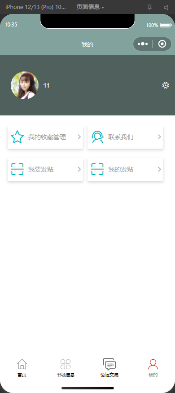Tap the scan icon beside 我要发贴
The width and height of the screenshot is (175, 393).
point(17,169)
